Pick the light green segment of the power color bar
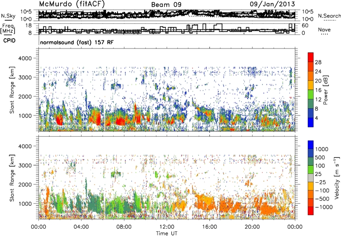 [311, 95]
